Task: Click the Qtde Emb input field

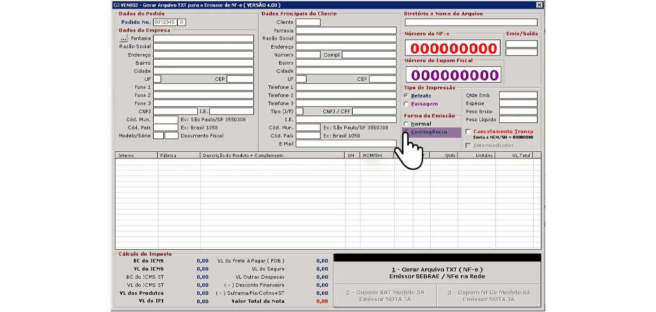Action: click(518, 95)
